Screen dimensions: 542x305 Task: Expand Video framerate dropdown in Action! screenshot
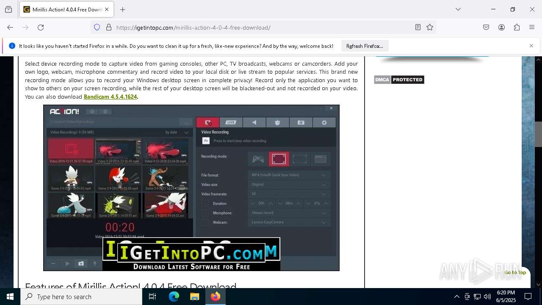point(289,194)
